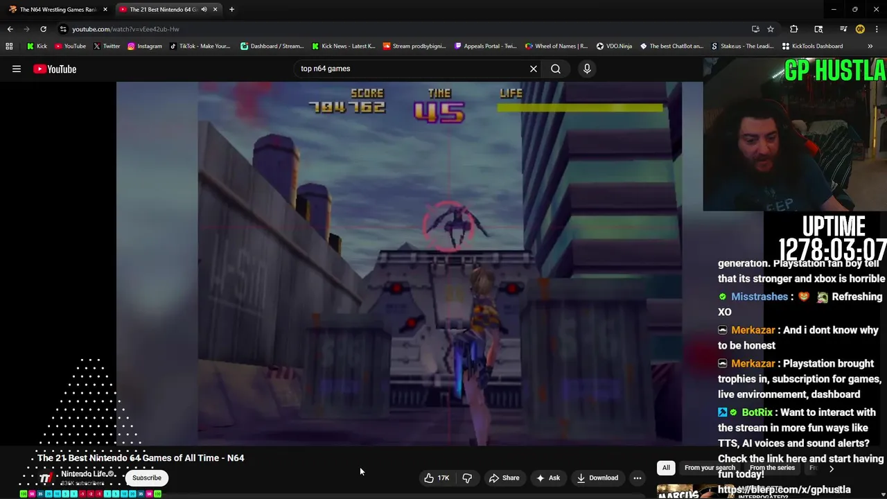Open The best ChatBot bookmark
The height and width of the screenshot is (499, 887).
click(671, 46)
